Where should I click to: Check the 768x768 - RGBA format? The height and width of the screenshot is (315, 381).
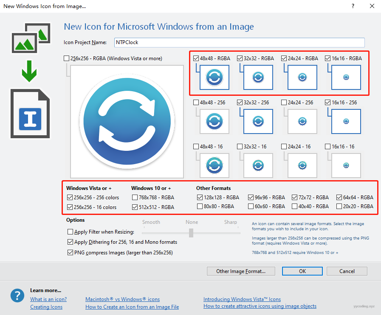coord(135,198)
